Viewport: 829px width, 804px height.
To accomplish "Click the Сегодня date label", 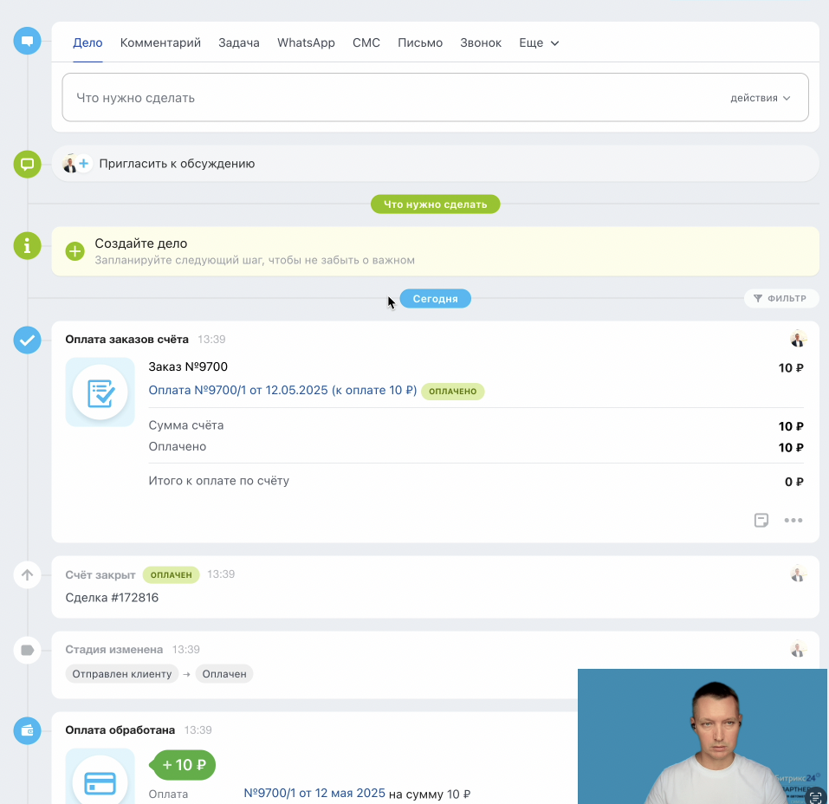I will [x=435, y=299].
